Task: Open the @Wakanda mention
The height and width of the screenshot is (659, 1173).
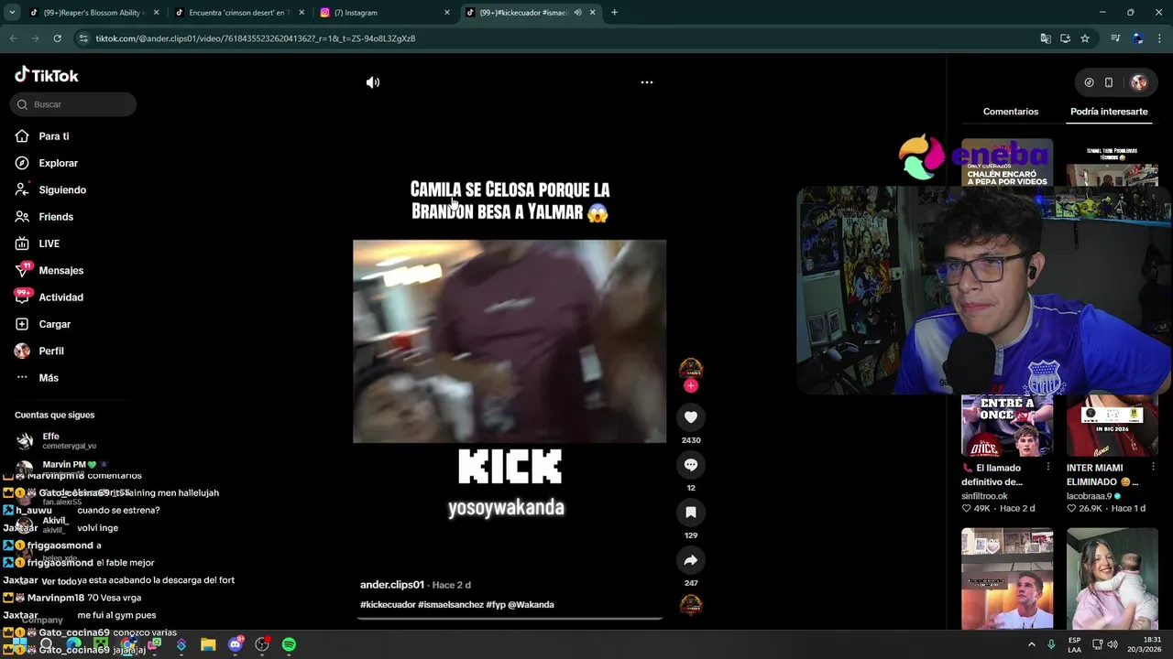Action: (531, 605)
